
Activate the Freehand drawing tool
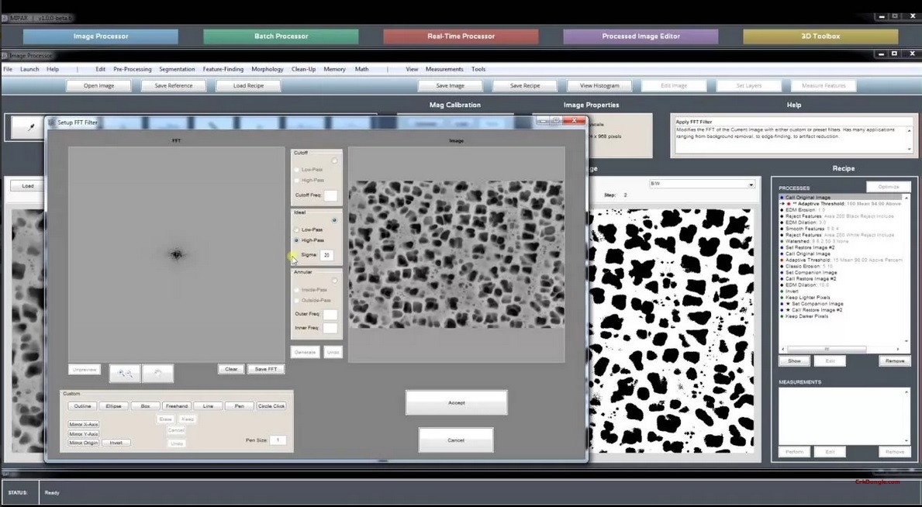176,405
